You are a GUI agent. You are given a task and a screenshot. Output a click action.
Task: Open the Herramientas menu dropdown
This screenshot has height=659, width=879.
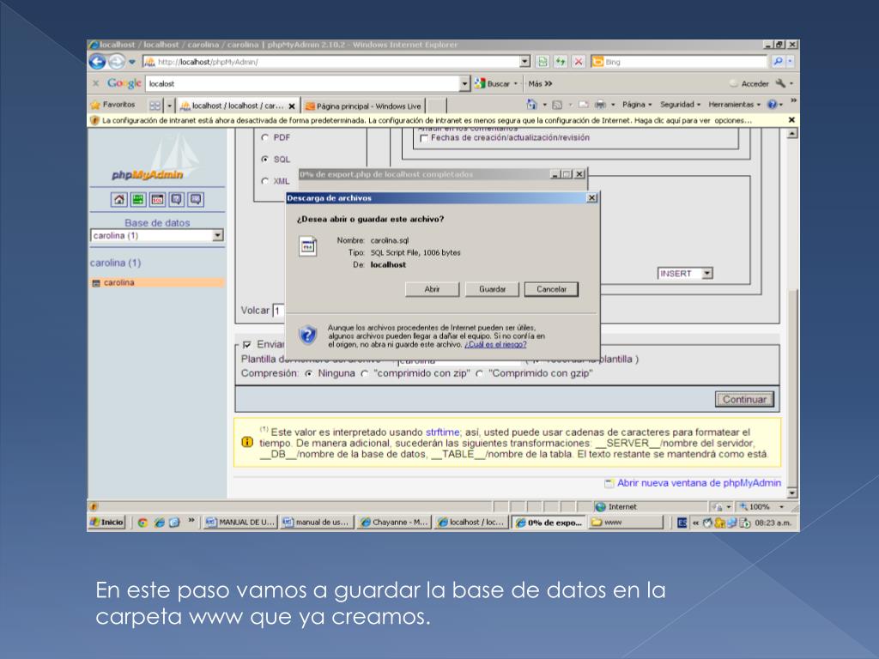pyautogui.click(x=735, y=104)
